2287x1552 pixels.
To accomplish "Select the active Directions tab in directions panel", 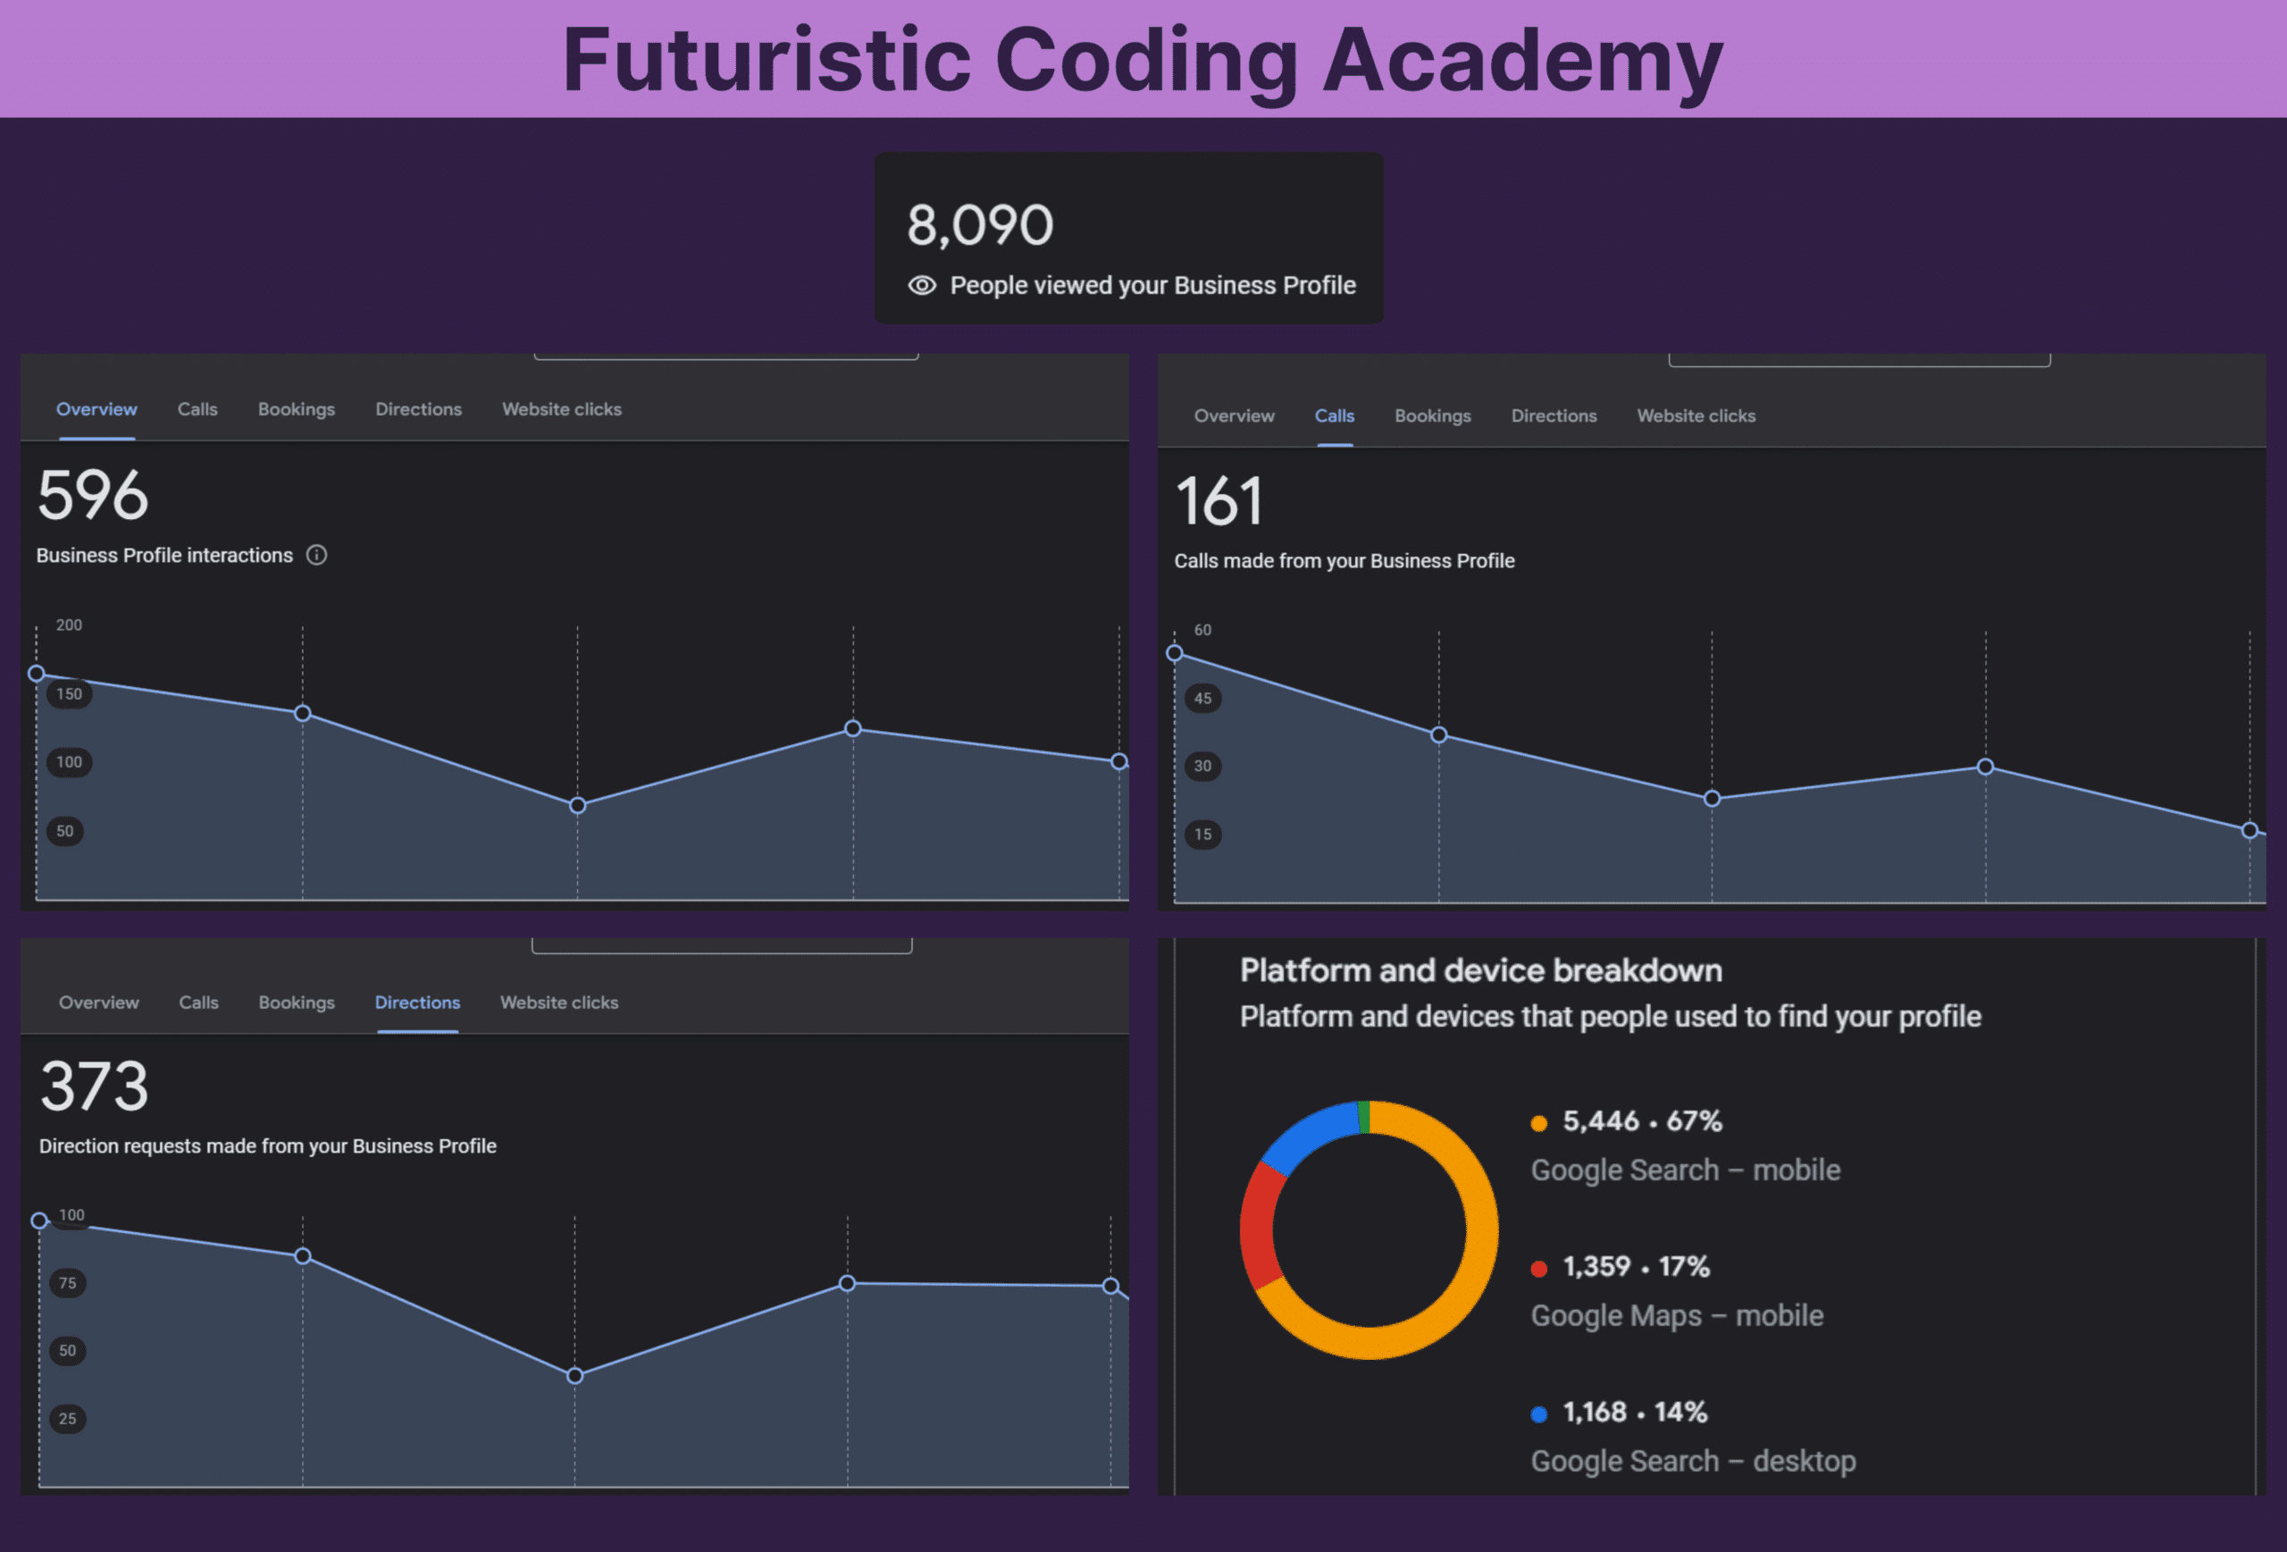I will [417, 1003].
